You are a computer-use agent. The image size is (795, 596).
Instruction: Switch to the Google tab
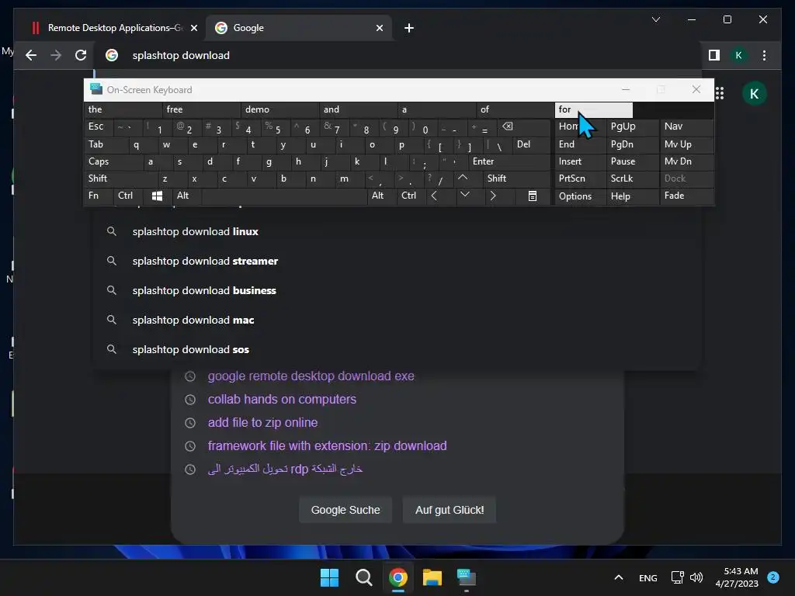click(x=299, y=28)
